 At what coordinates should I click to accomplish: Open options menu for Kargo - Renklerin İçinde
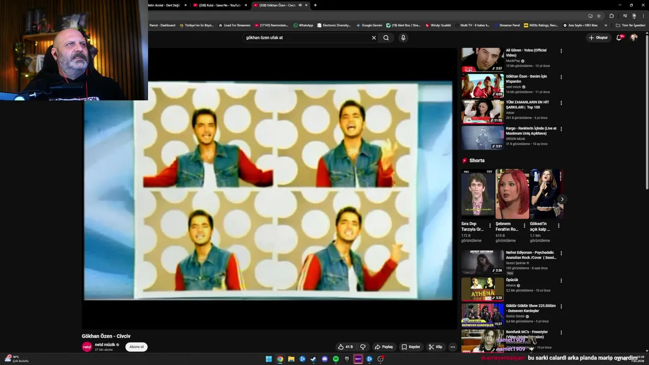(561, 129)
